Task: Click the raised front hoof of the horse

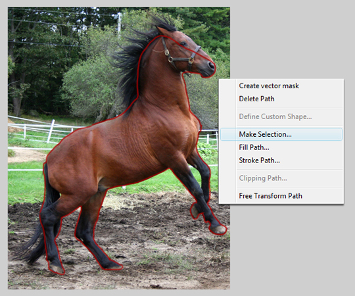Action: pyautogui.click(x=218, y=229)
